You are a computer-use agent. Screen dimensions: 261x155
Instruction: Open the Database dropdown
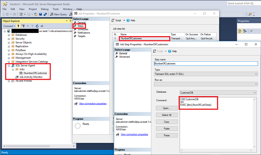pyautogui.click(x=218, y=92)
